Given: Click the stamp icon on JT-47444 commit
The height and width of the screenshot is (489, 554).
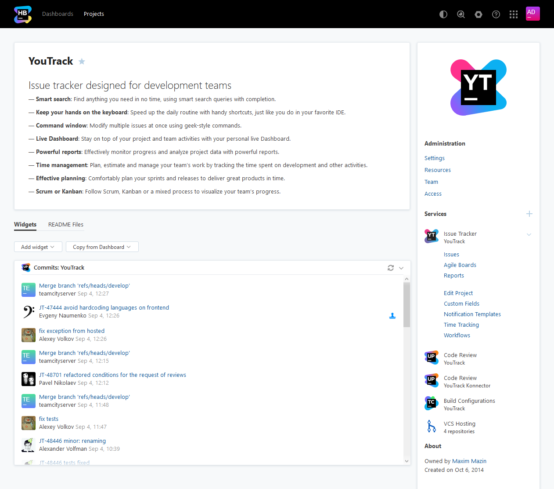Looking at the screenshot, I should pos(392,316).
